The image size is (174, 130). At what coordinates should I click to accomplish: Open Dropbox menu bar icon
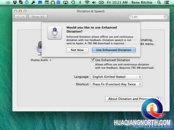pyautogui.click(x=15, y=2)
